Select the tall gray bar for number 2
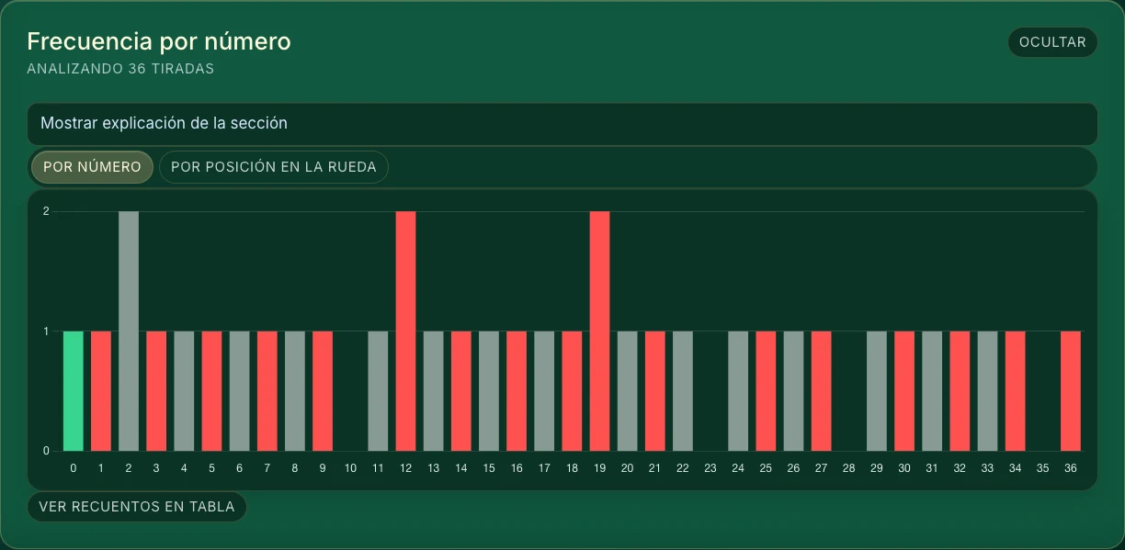 pos(129,331)
